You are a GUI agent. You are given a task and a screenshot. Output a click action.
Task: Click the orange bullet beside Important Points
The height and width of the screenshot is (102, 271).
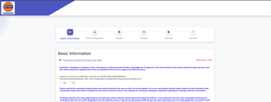pos(60,60)
